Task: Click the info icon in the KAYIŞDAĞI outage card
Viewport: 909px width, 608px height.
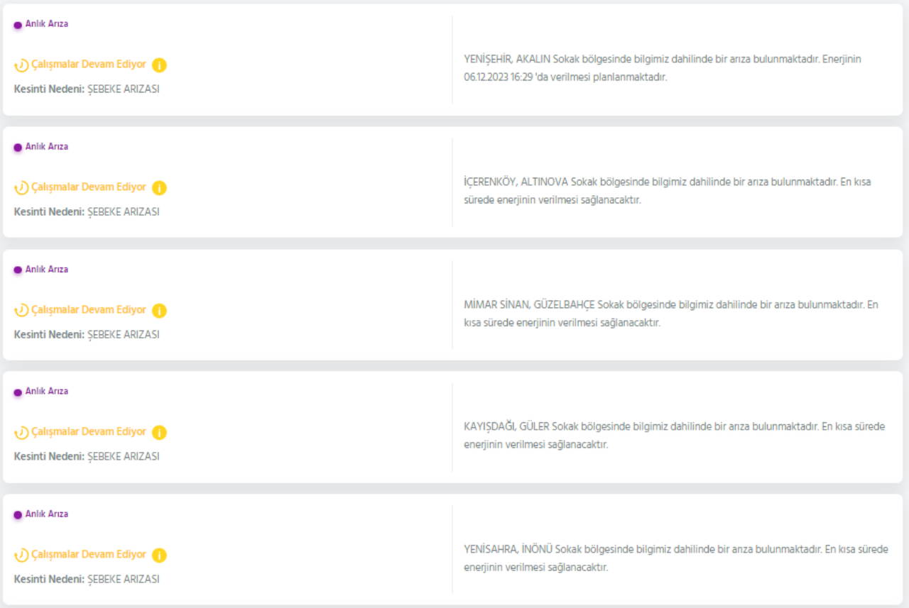Action: click(159, 433)
